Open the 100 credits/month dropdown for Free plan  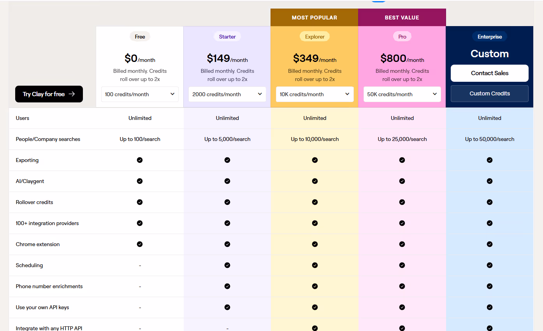pyautogui.click(x=140, y=94)
